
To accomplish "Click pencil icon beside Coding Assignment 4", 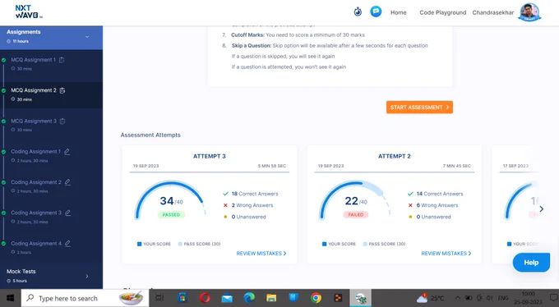I will pos(67,244).
